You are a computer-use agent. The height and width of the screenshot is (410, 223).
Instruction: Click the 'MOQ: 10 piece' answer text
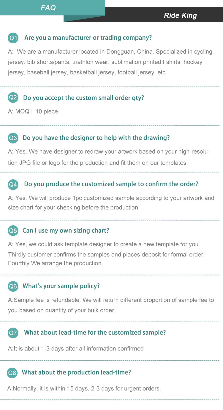tap(33, 111)
